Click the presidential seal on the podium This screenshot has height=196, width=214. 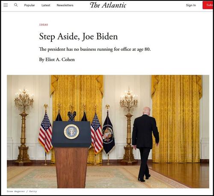[x=71, y=132]
